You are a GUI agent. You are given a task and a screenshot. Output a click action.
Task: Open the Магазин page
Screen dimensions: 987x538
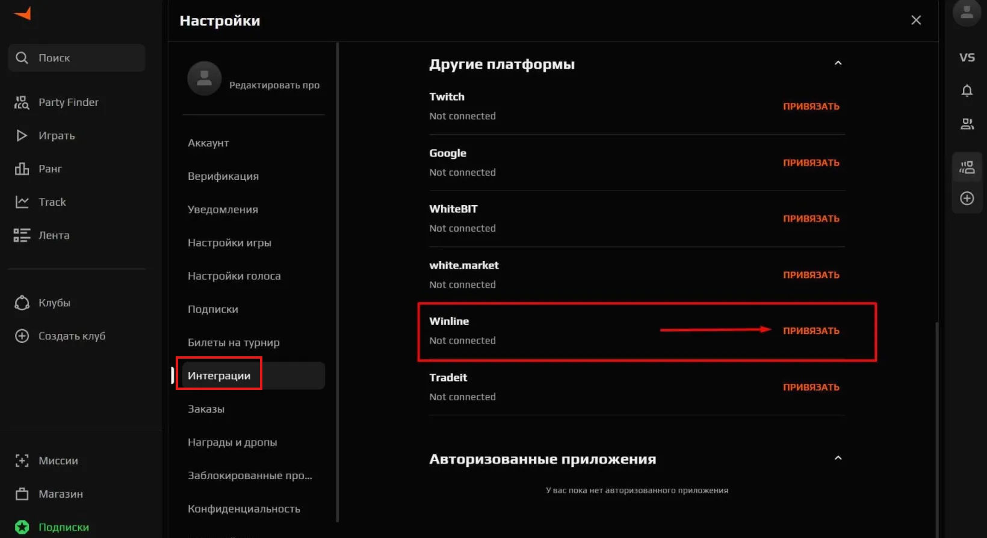[x=60, y=494]
